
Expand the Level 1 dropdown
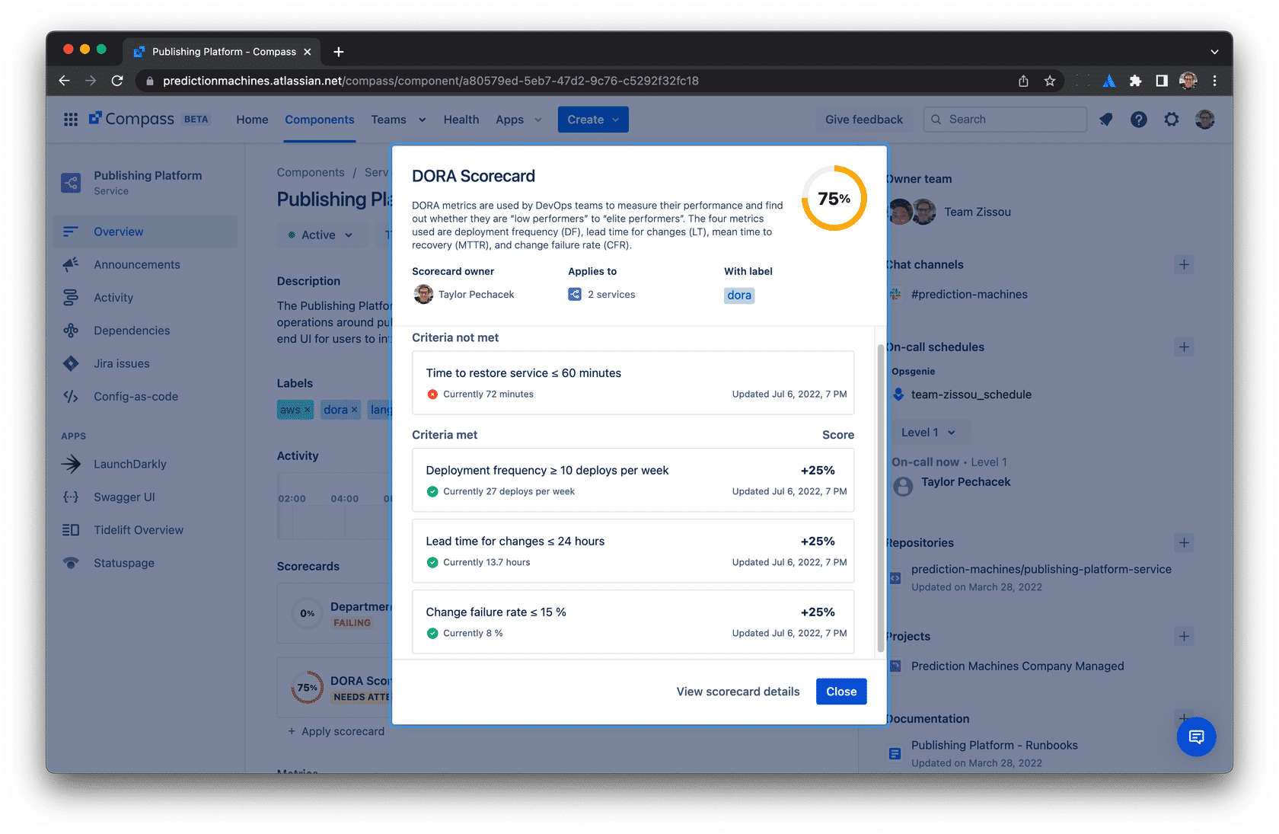point(927,433)
